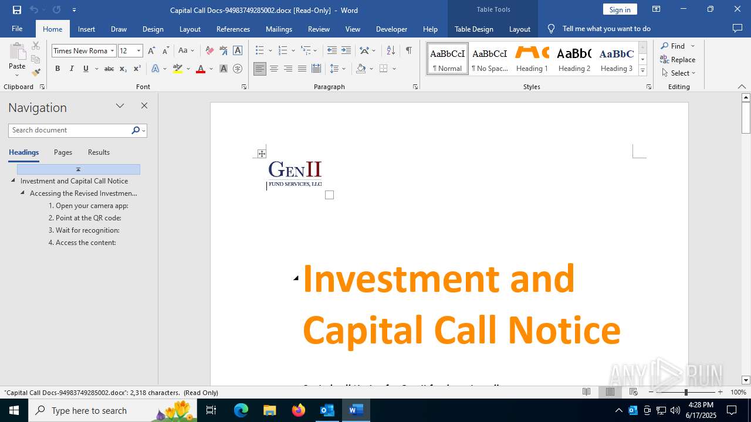
Task: Apply Bullets list formatting
Action: (x=260, y=50)
